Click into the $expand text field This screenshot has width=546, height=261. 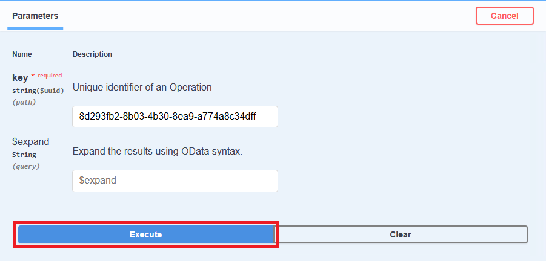pyautogui.click(x=175, y=181)
